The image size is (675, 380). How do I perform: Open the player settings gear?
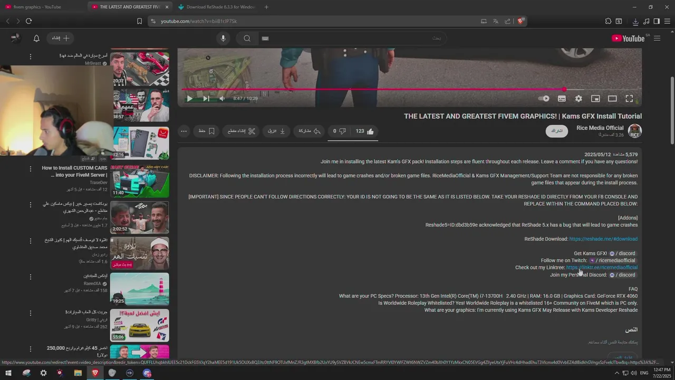(x=578, y=99)
